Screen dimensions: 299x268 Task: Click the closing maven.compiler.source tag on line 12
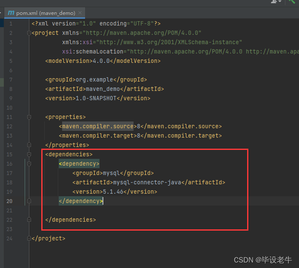coord(181,126)
